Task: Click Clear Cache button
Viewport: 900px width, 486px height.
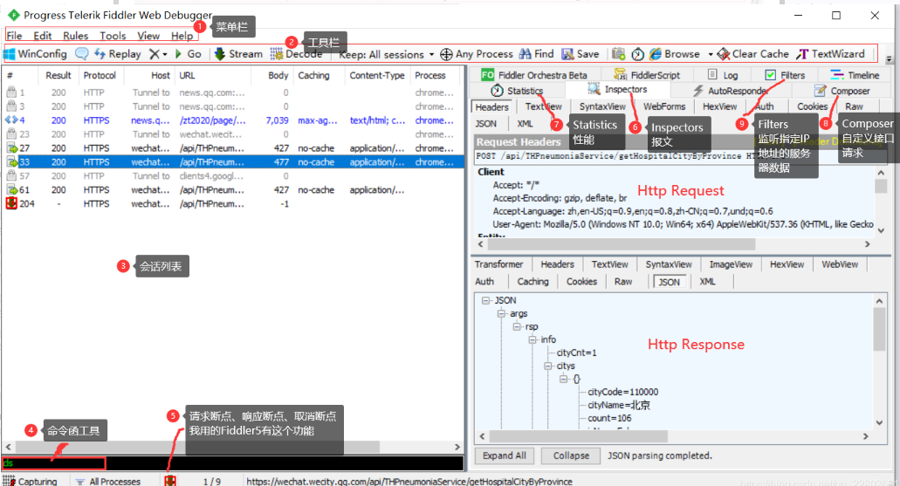Action: [x=753, y=54]
